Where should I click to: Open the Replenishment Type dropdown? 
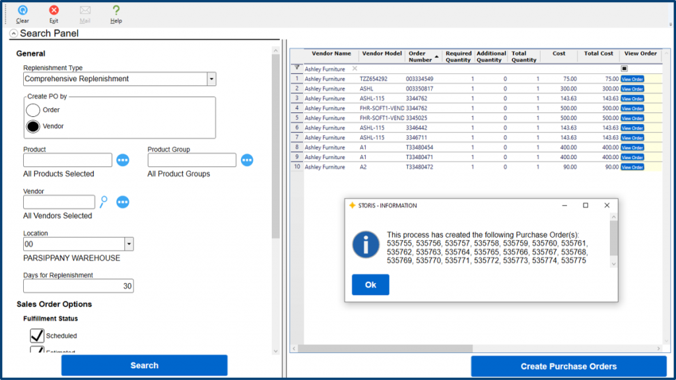click(211, 79)
